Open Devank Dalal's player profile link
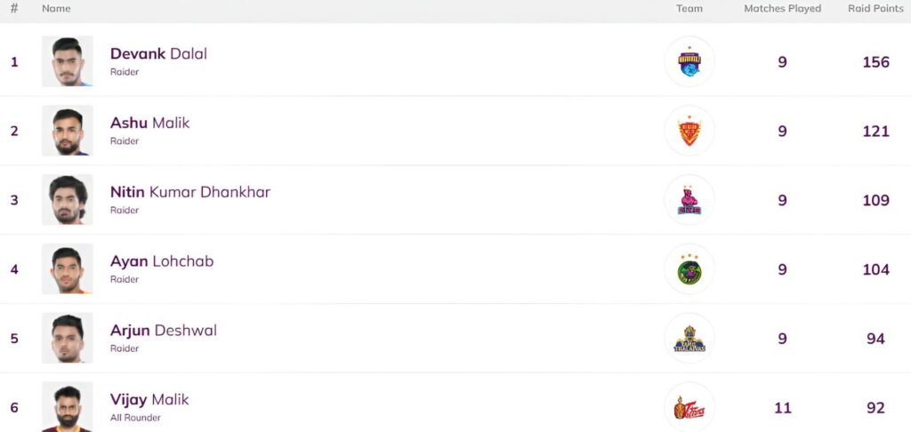This screenshot has width=911, height=432. [x=158, y=53]
